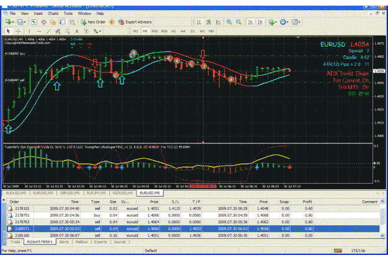Select the trendline drawing tool
Viewport: 388px width, 255px height.
48,31
